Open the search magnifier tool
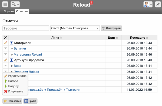The height and width of the screenshot is (106, 162). 13,4
